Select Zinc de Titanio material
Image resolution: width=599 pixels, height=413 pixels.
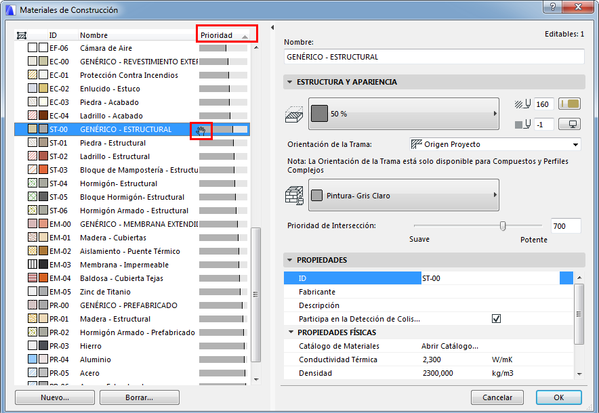[132, 292]
